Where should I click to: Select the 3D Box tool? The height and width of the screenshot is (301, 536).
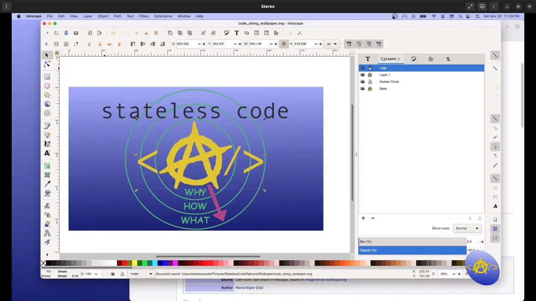[47, 104]
